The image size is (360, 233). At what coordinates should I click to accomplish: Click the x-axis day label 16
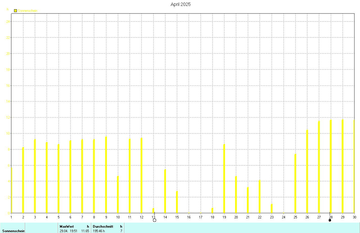click(189, 217)
